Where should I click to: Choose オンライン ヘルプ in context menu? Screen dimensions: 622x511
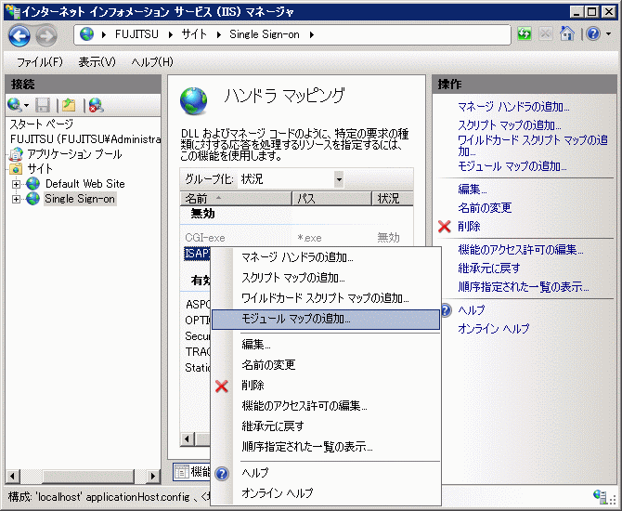(326, 493)
